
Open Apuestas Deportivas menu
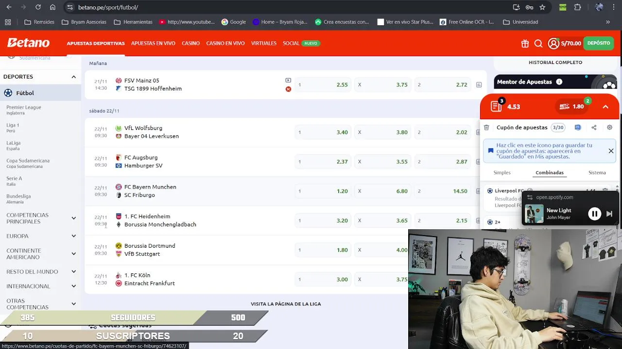[96, 43]
